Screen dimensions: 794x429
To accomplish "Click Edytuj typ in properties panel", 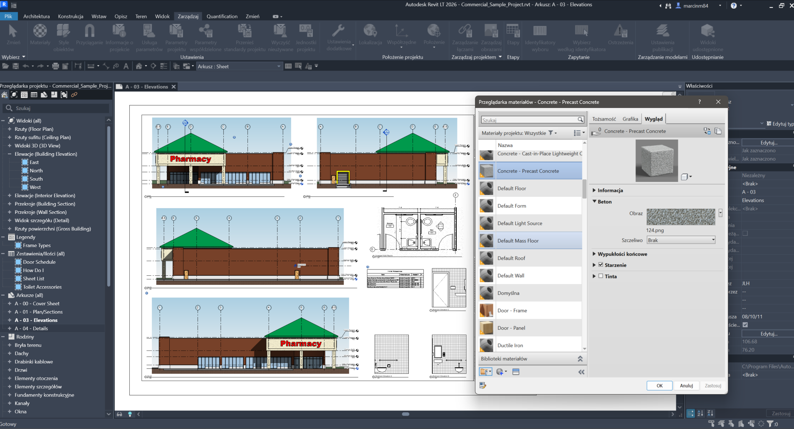I will (779, 124).
